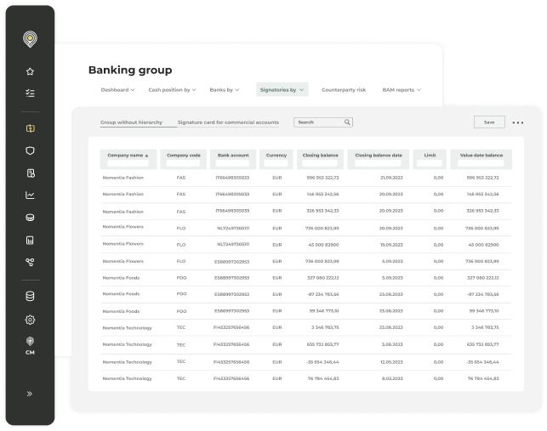Viewport: 547px width, 431px height.
Task: Click closing balance 996 953 322,72 cell
Action: pyautogui.click(x=322, y=178)
